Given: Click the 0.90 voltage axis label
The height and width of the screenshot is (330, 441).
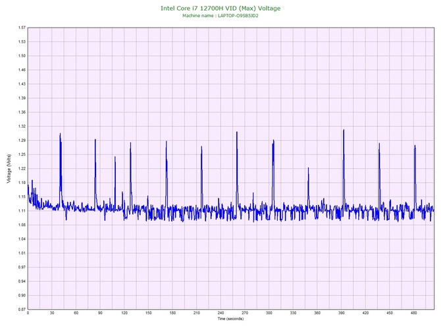Looking at the screenshot, I should coord(22,295).
